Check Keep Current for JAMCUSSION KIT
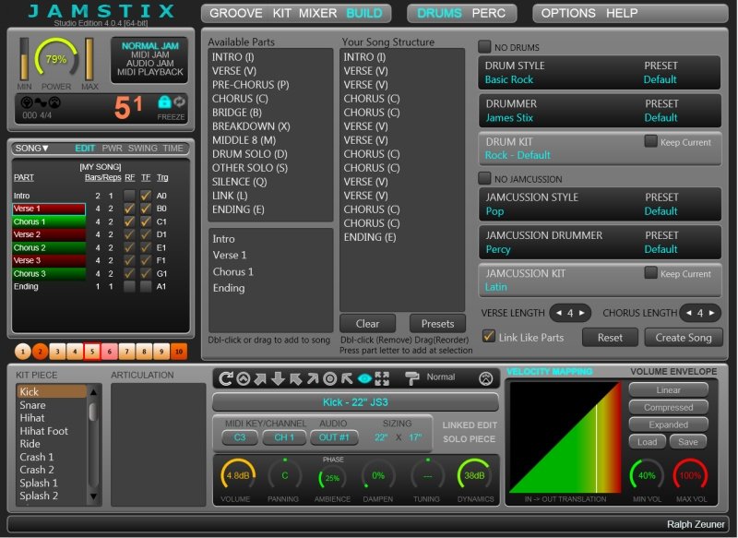The image size is (738, 538). click(x=651, y=273)
